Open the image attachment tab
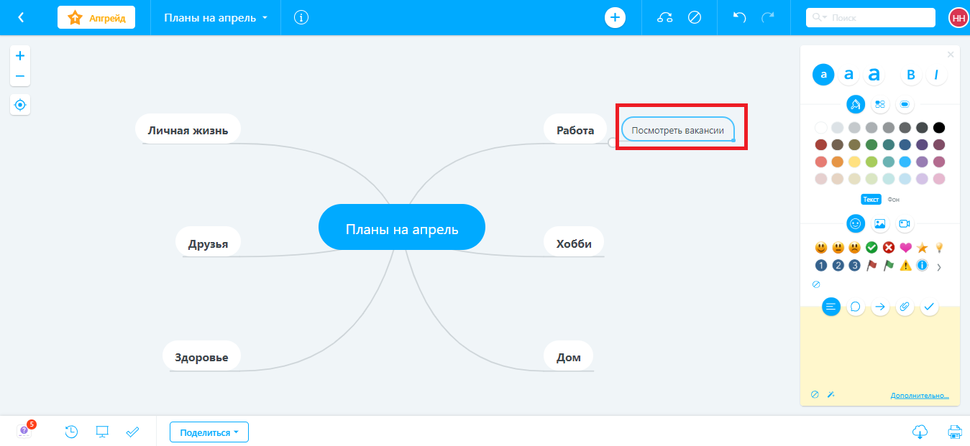Image resolution: width=970 pixels, height=446 pixels. 879,223
